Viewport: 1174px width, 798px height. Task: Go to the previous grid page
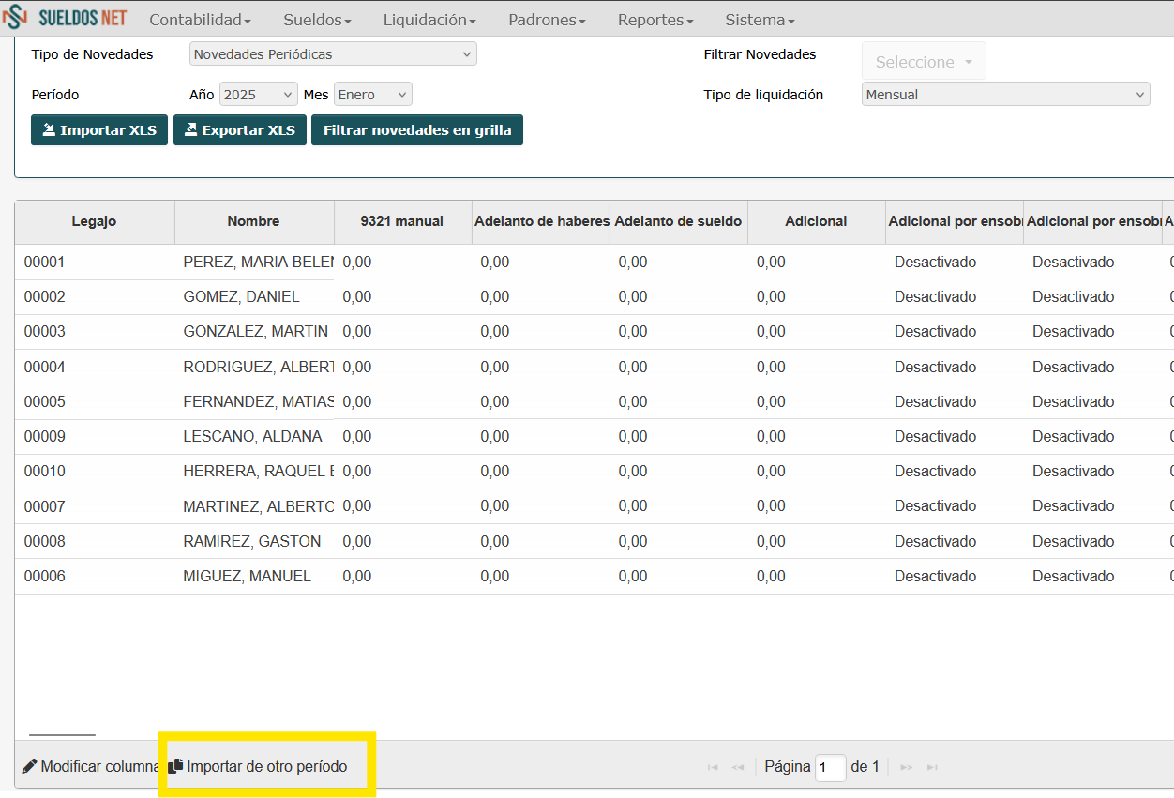pyautogui.click(x=738, y=767)
